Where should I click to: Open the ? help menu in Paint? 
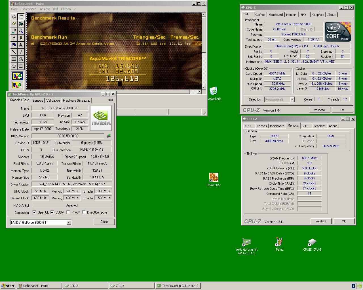click(75, 9)
